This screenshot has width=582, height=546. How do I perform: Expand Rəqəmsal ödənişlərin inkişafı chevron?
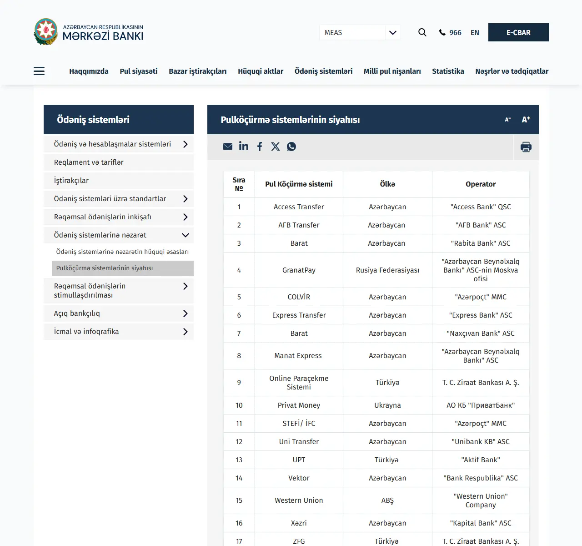pos(186,217)
